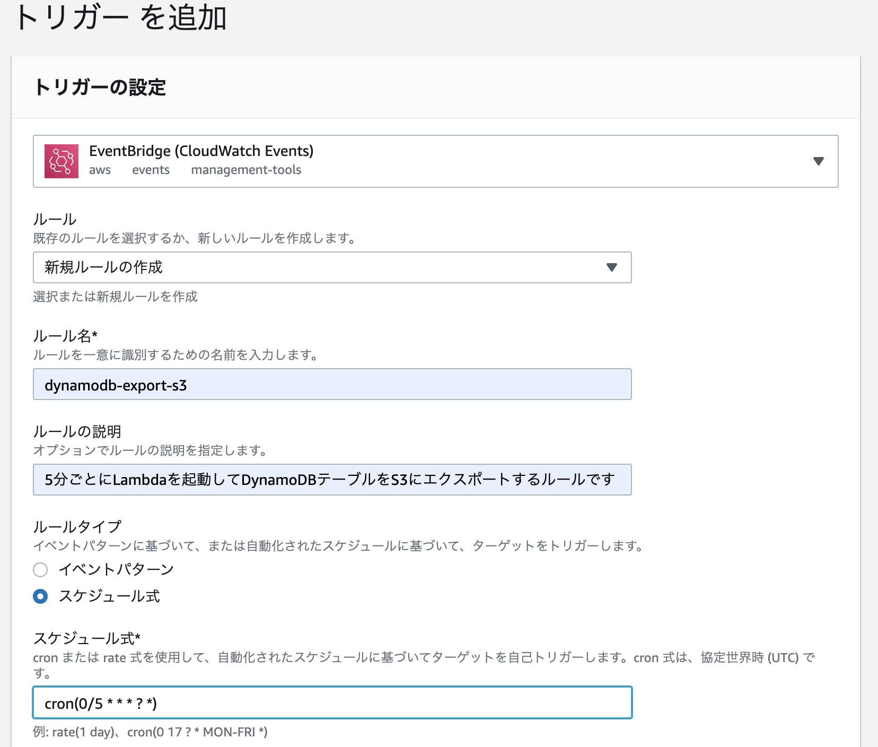Click the rule name field dynamodb-export-s3
This screenshot has width=878, height=747.
332,384
